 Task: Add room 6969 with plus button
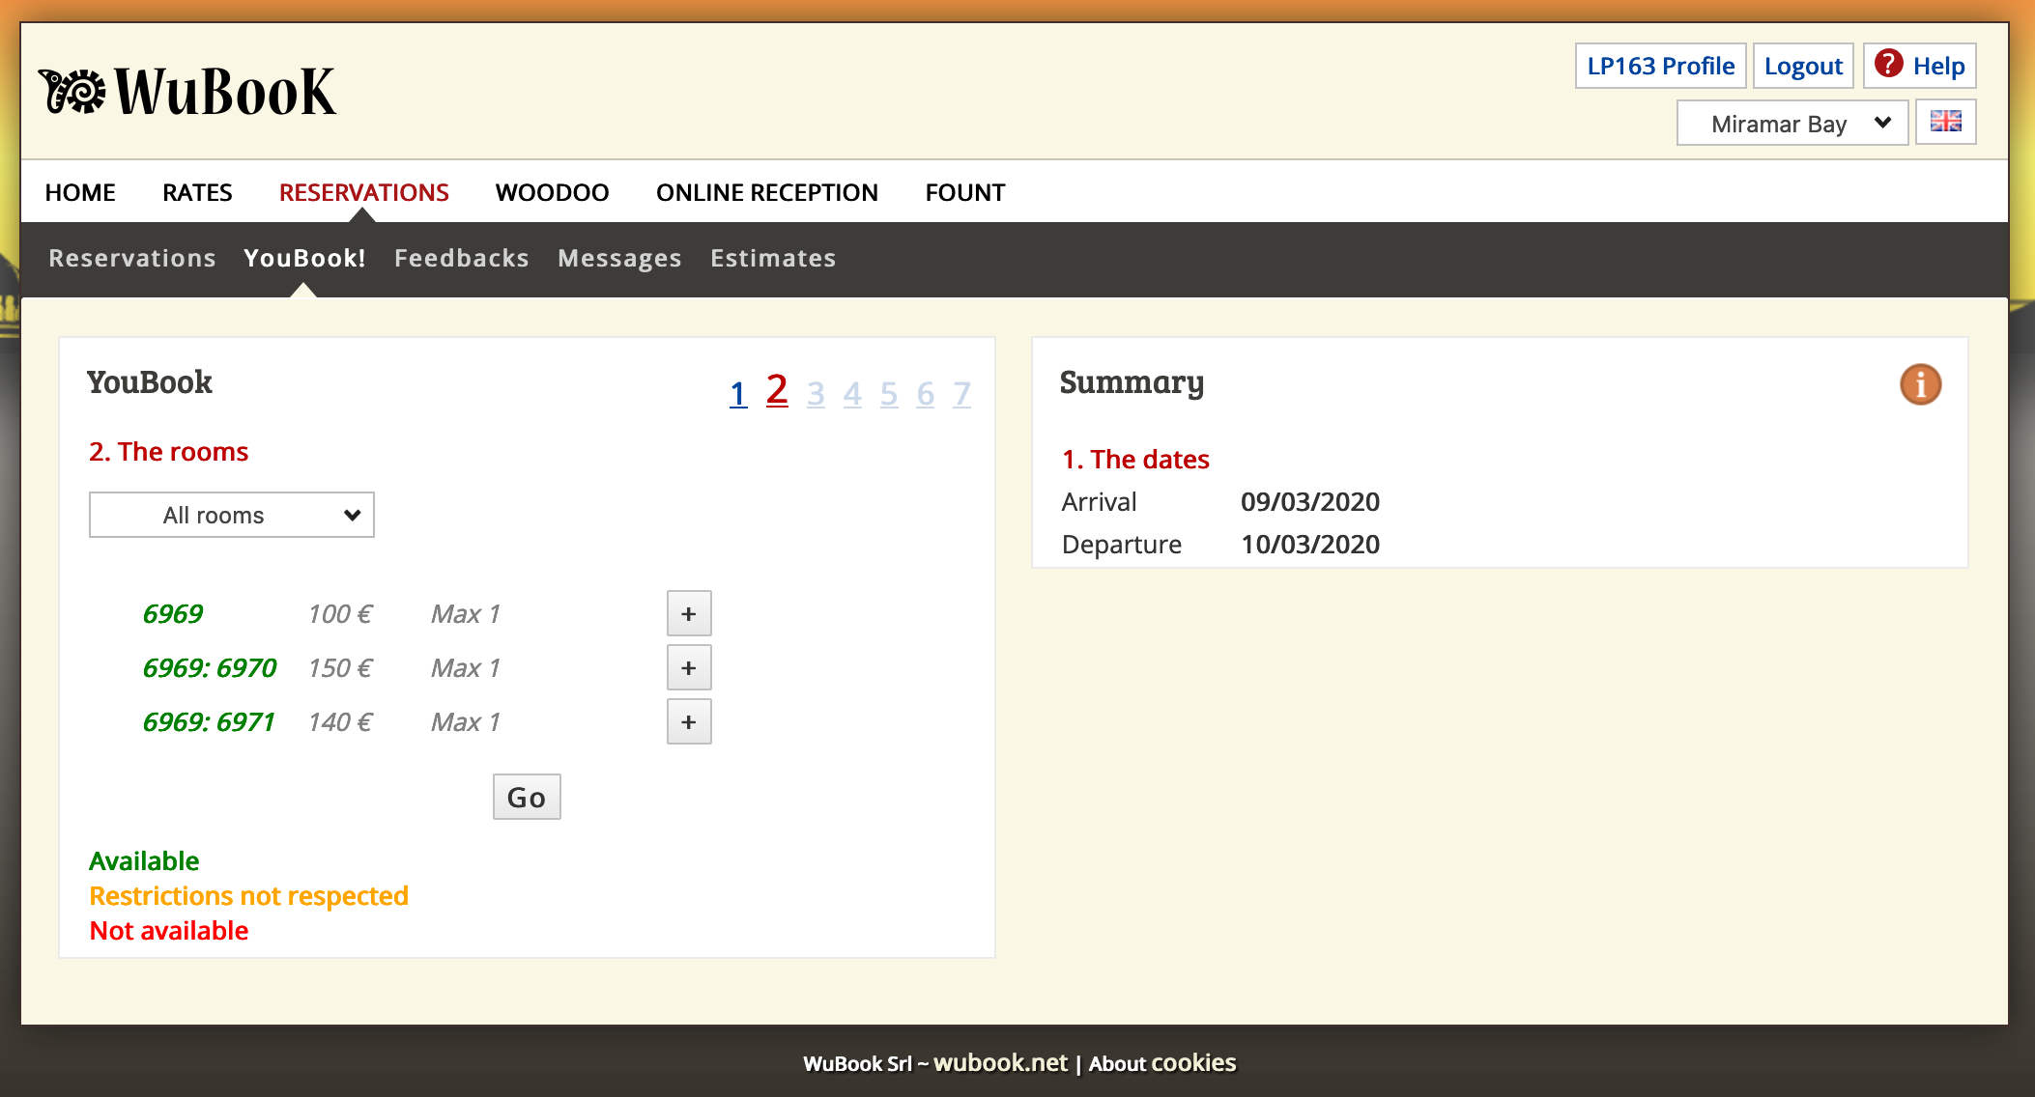689,614
